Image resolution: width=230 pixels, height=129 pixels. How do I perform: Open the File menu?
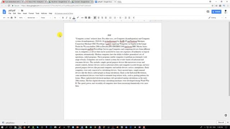(10, 14)
